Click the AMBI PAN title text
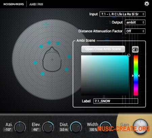 36,4
